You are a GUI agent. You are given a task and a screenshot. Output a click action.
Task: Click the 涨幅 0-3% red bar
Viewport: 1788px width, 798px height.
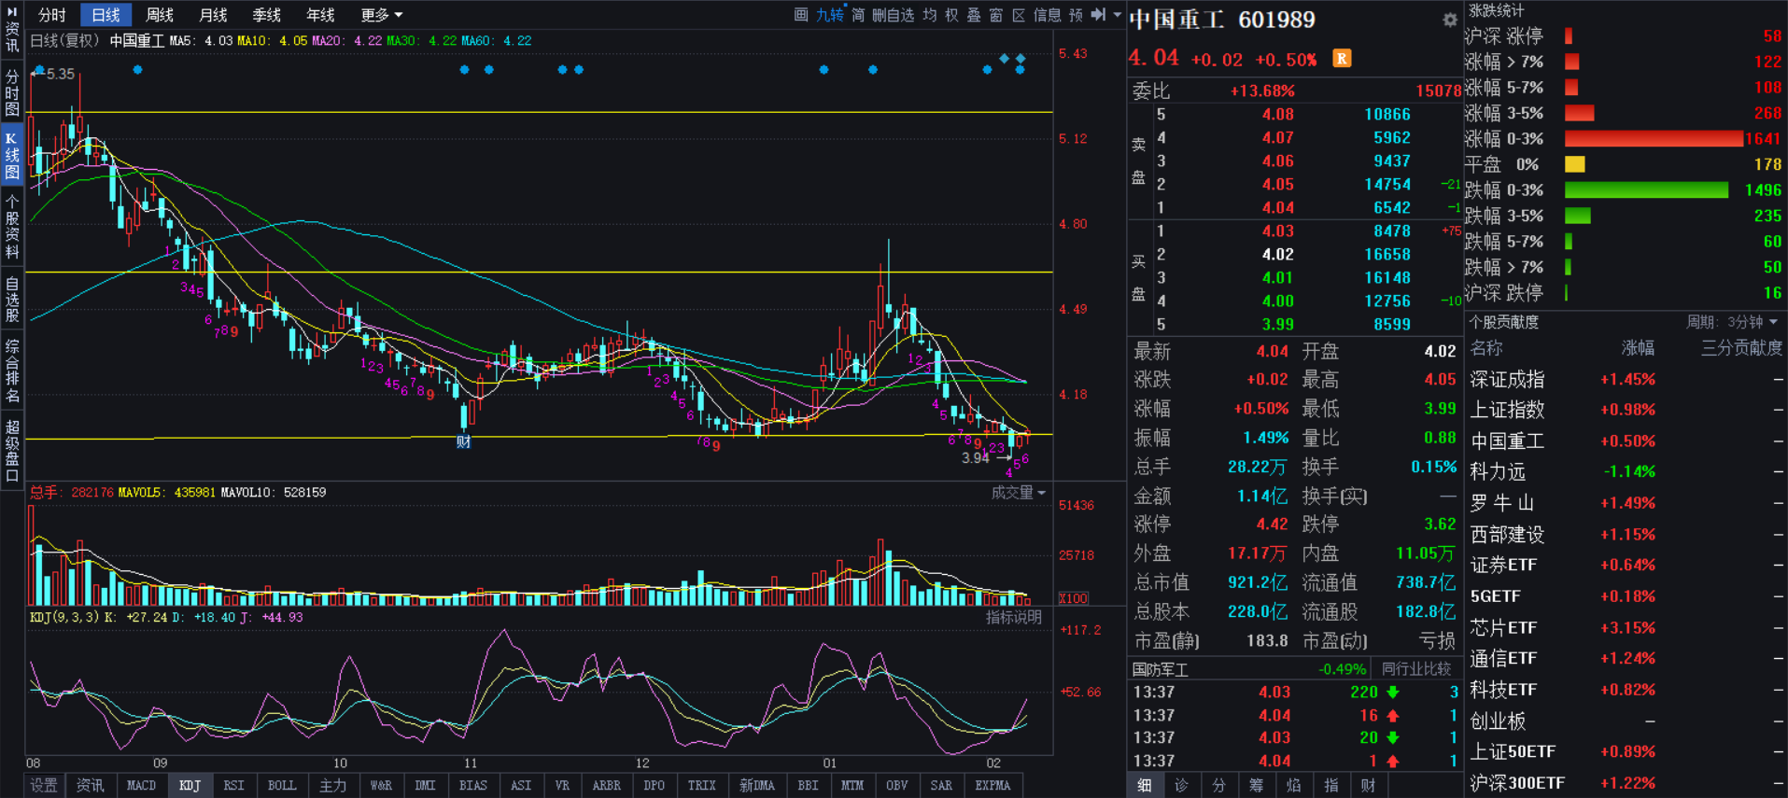[x=1654, y=139]
